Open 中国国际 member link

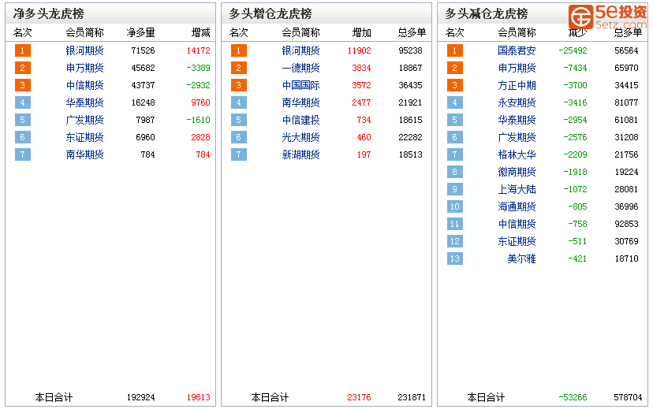click(x=300, y=85)
